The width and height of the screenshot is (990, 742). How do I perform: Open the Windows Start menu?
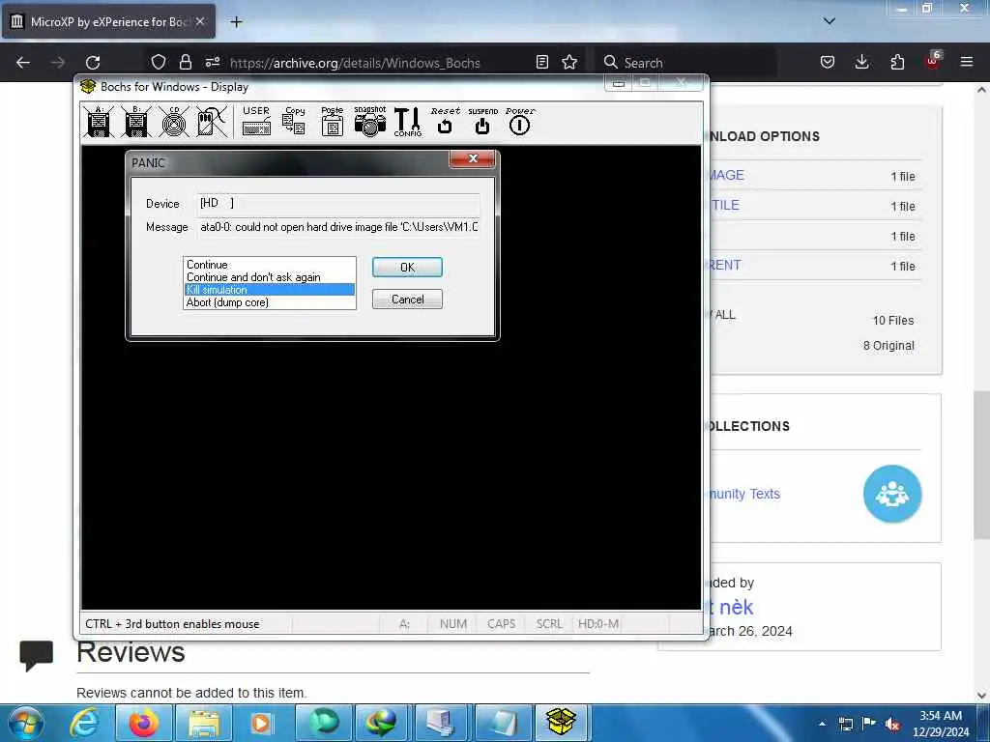point(25,723)
